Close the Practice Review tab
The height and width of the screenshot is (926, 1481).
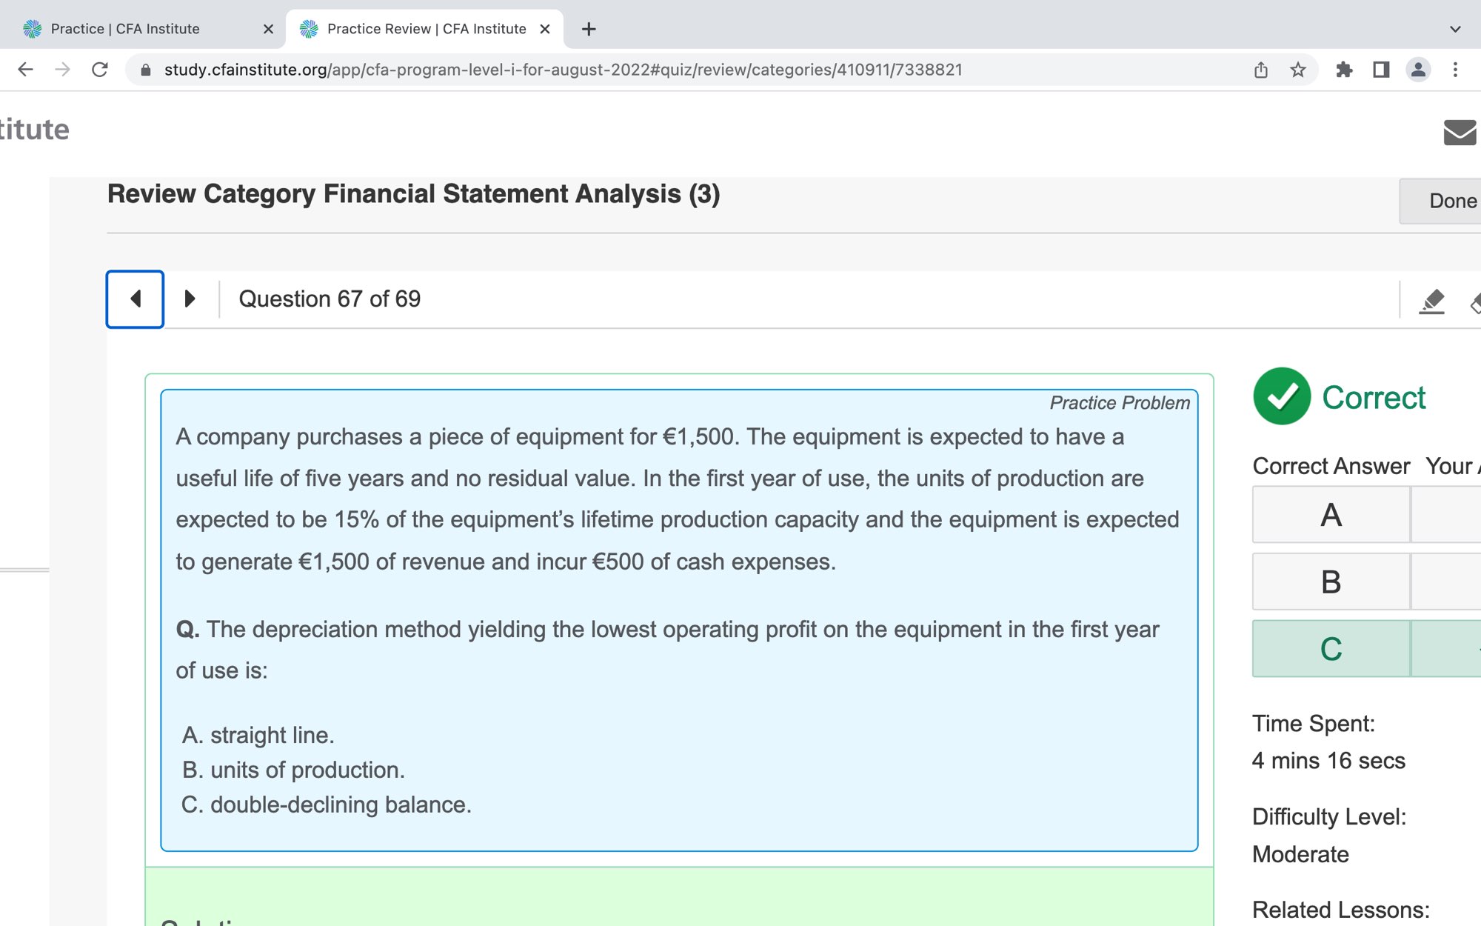tap(545, 29)
